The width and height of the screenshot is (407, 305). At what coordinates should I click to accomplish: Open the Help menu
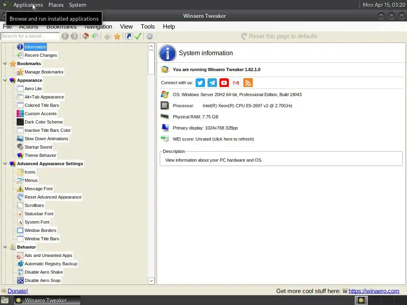[169, 27]
